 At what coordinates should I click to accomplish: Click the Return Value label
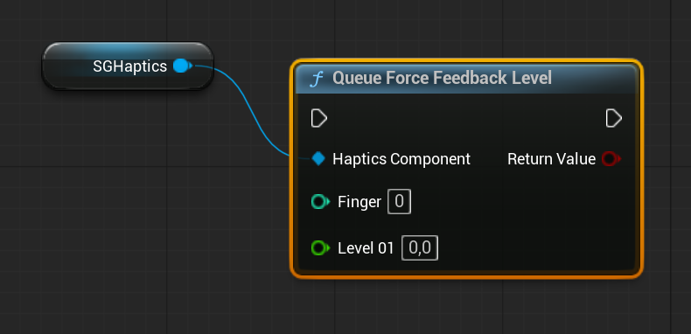click(551, 158)
